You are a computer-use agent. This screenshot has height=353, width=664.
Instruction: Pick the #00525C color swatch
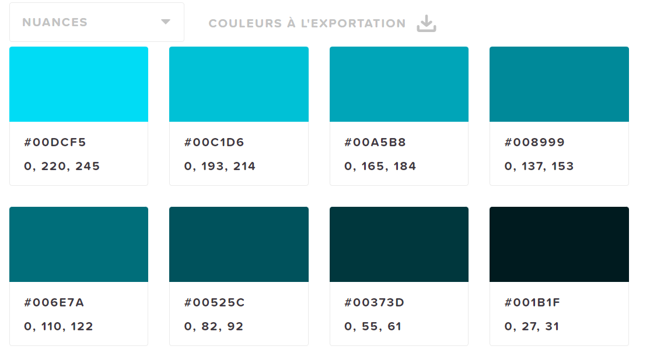pos(239,244)
